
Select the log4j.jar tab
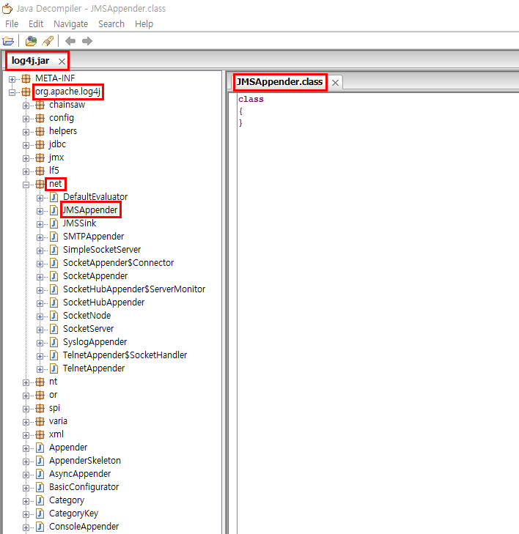tap(31, 61)
